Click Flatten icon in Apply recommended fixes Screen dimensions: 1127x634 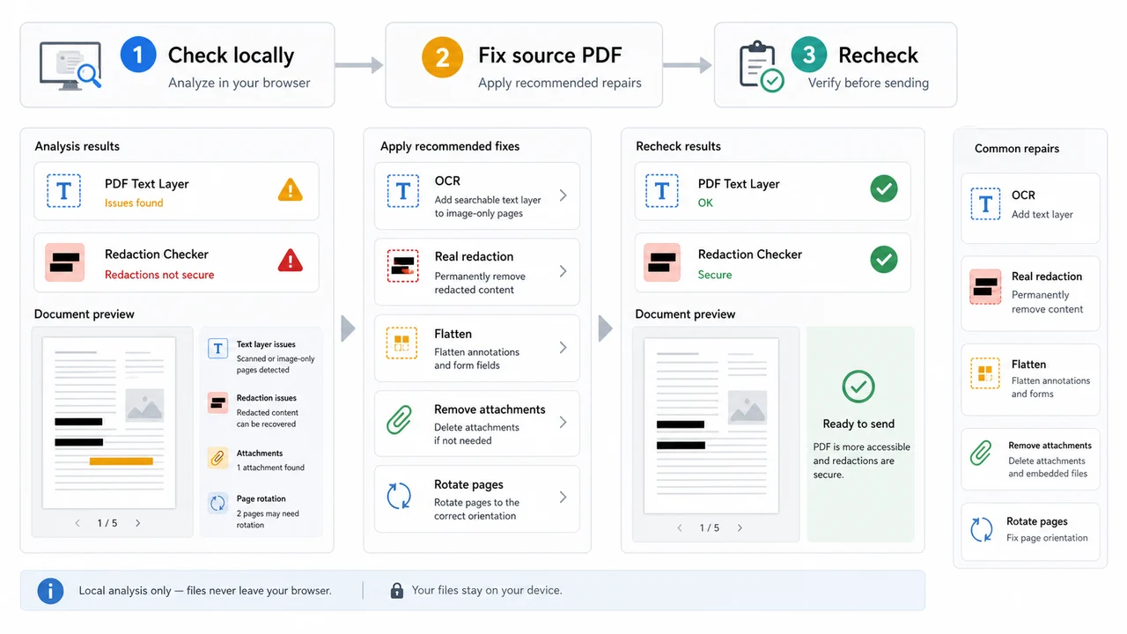pos(402,343)
